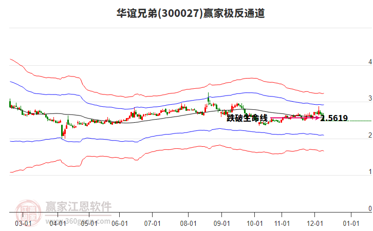Select the 05-01 date axis label
The height and width of the screenshot is (231, 373).
89,223
